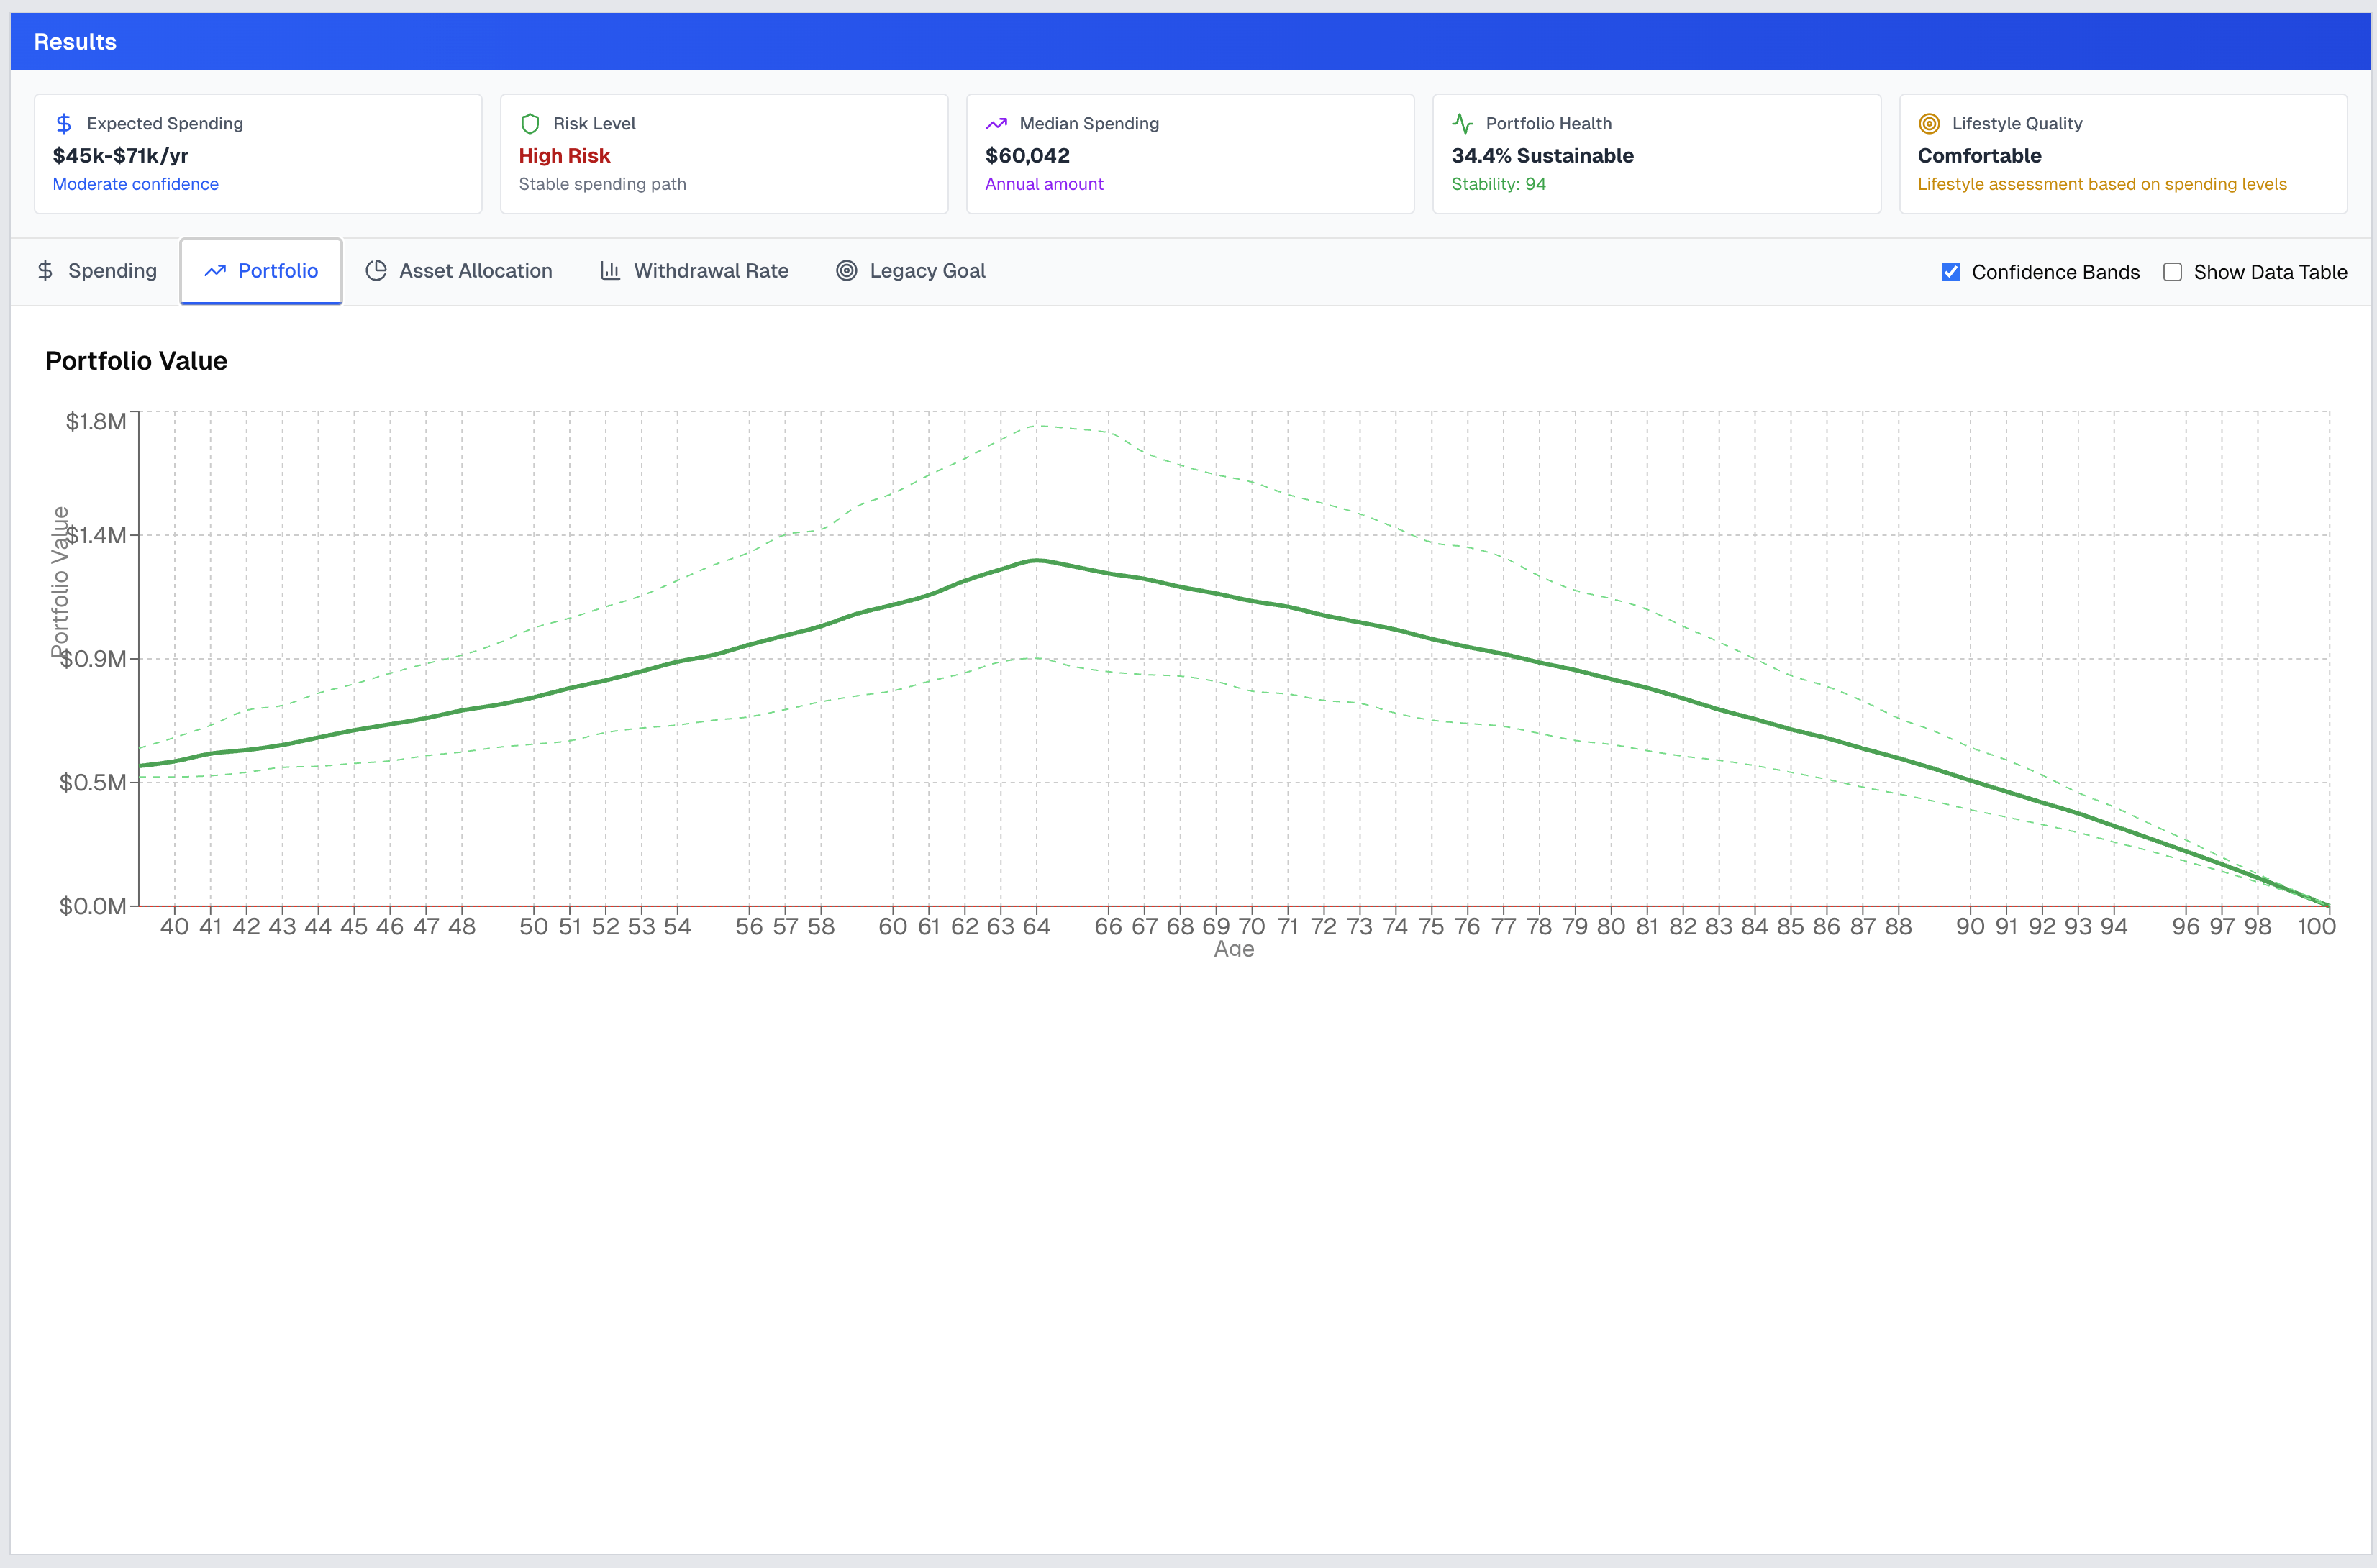Click the $0.5M y-axis label
The height and width of the screenshot is (1568, 2377).
[93, 782]
